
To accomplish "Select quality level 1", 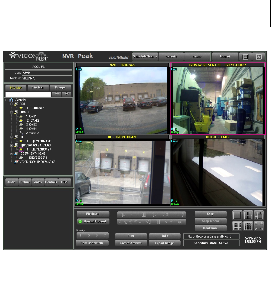I will pos(81,235).
